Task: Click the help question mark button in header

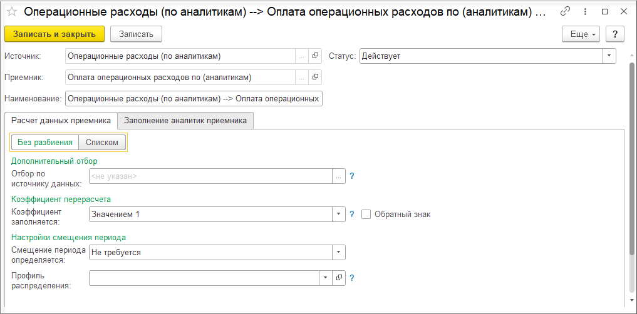Action: click(x=616, y=34)
